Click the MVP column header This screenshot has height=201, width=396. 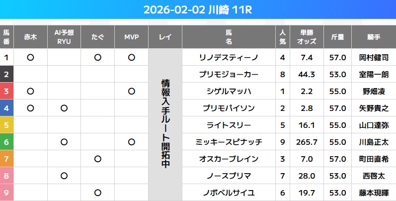click(131, 37)
